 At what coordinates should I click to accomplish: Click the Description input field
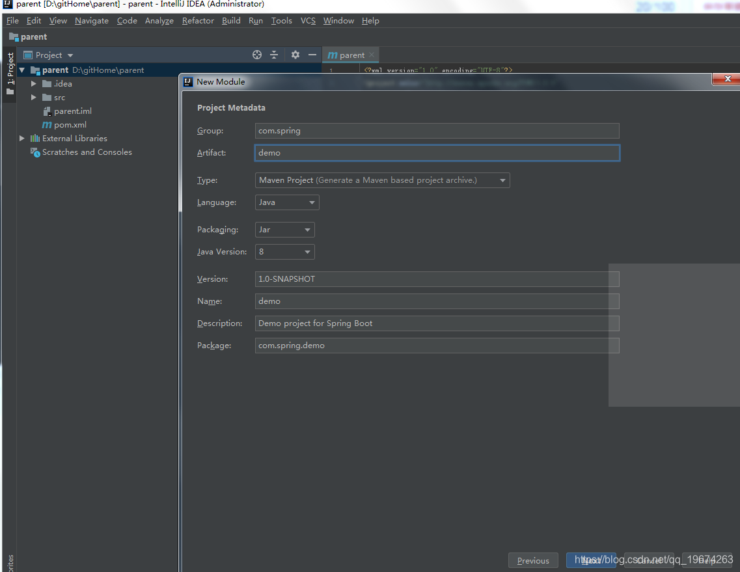pos(437,323)
